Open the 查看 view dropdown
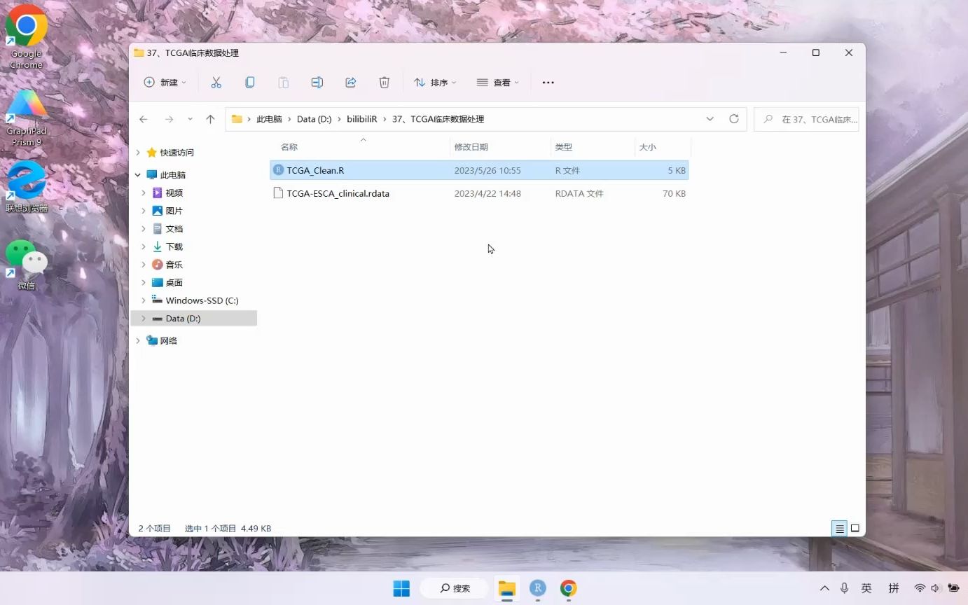 498,83
